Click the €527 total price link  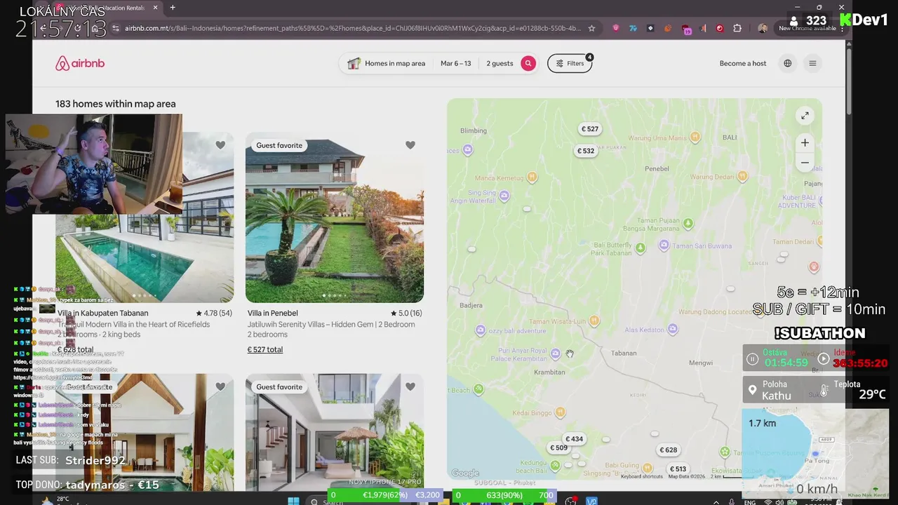(265, 349)
